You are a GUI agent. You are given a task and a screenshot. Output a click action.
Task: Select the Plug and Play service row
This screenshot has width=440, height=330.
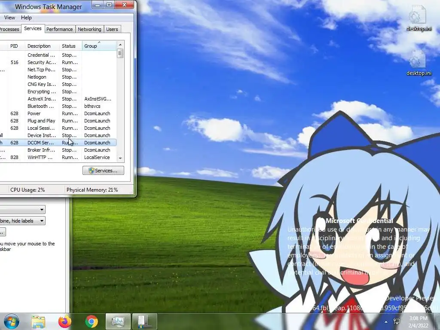58,121
